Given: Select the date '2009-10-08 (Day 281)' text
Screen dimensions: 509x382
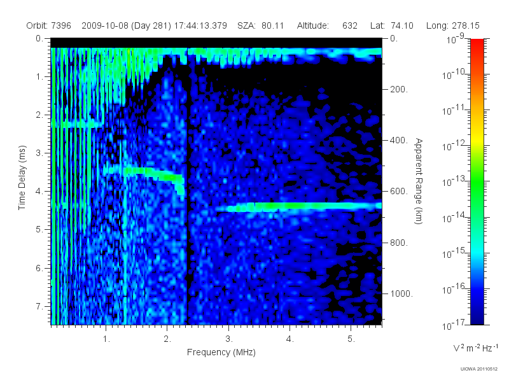Looking at the screenshot, I should [126, 25].
